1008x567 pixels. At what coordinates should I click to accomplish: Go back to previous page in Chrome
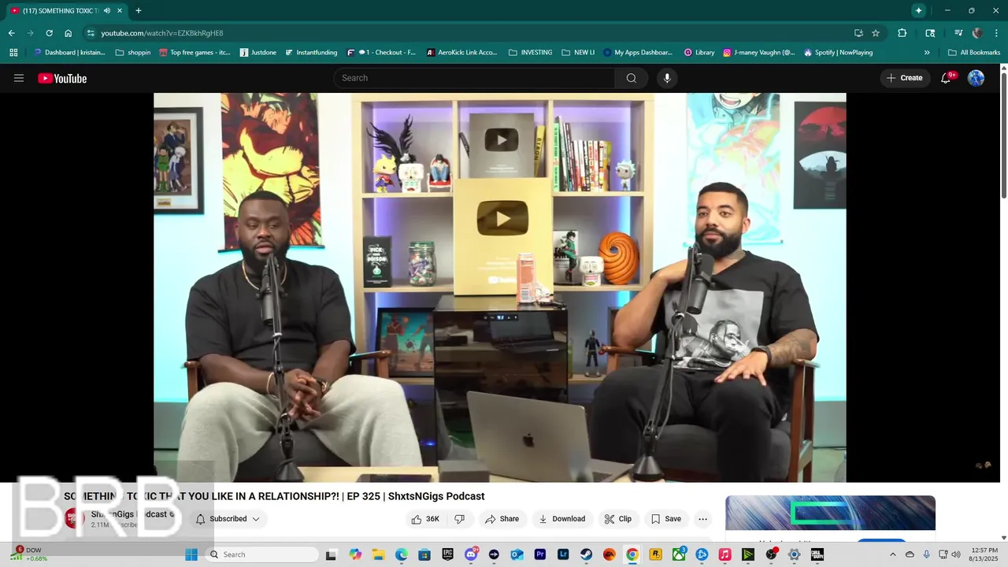[11, 33]
